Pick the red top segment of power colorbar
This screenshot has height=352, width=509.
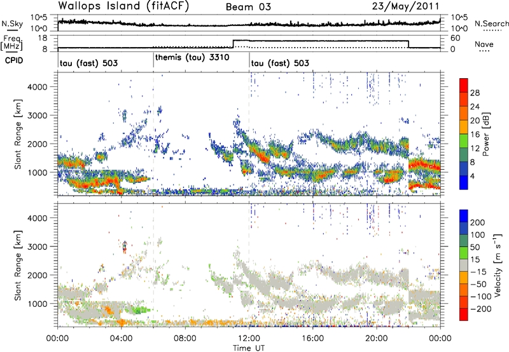point(464,85)
